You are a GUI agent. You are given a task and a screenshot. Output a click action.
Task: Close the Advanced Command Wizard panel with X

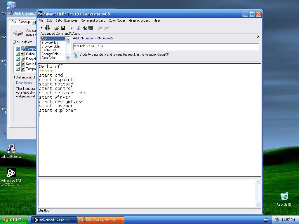click(x=258, y=36)
